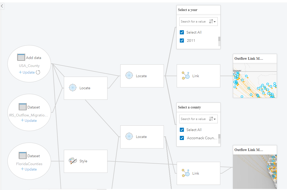Open the sort dropdown in Select a county
Screen dimensions: 287x190
[213, 119]
